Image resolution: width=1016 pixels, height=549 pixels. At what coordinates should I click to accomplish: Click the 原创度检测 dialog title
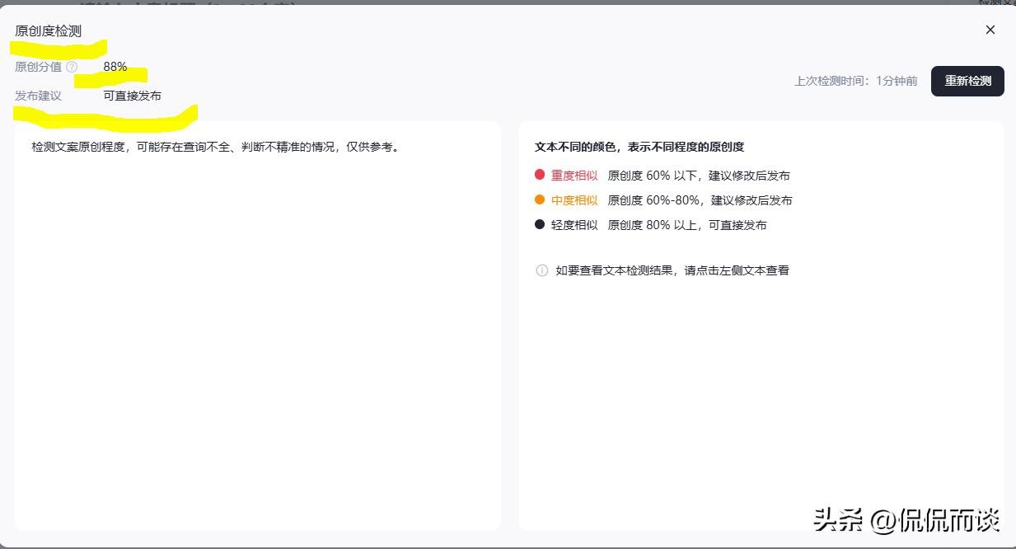[48, 30]
